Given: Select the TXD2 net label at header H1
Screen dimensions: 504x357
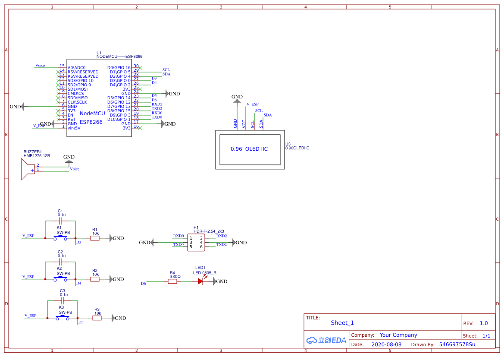Looking at the screenshot, I should pos(222,245).
